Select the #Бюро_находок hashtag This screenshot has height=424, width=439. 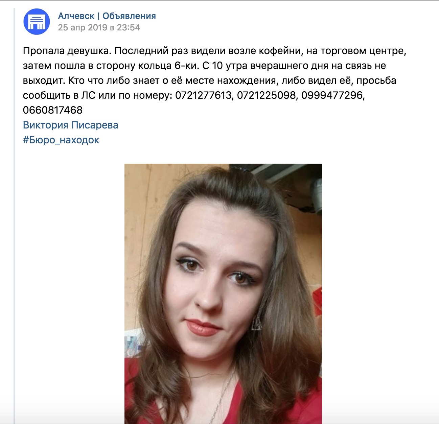tap(61, 140)
